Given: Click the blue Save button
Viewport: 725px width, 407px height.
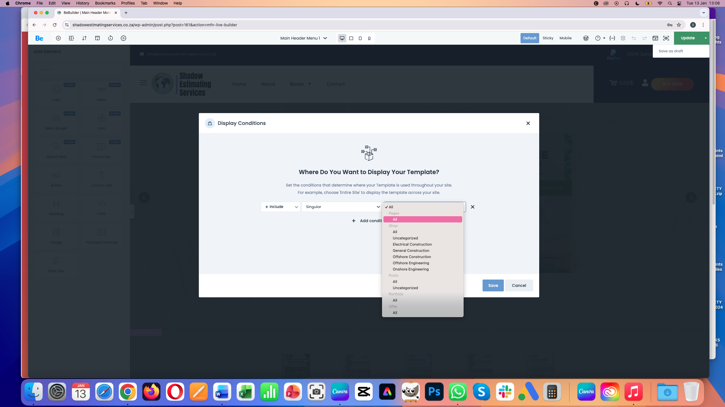Looking at the screenshot, I should point(493,285).
